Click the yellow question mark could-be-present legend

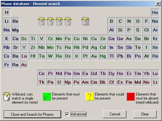[90, 97]
